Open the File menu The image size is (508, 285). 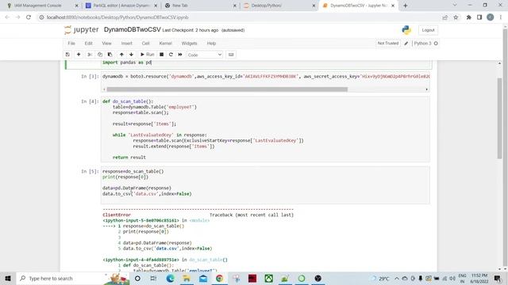71,44
